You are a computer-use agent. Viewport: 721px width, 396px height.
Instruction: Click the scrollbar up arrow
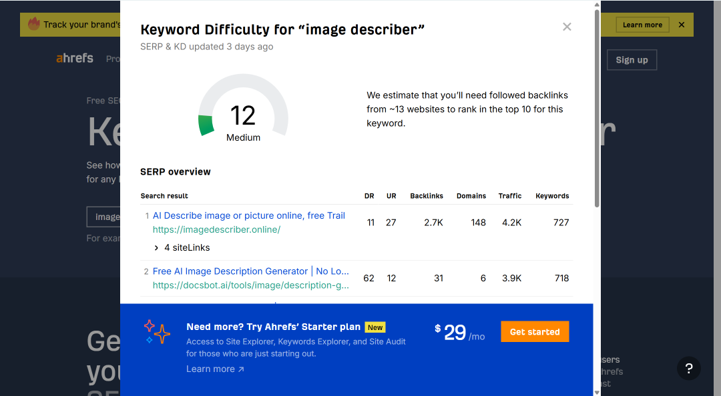(x=597, y=5)
